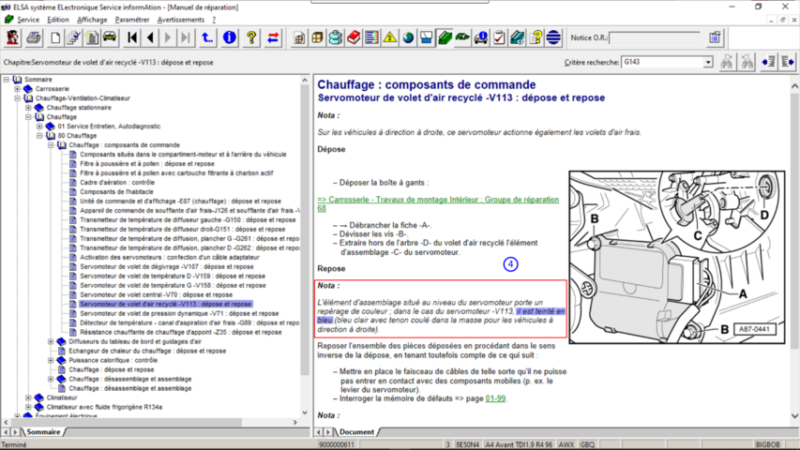Click the green car icon in toolbar
The height and width of the screenshot is (450, 800).
(x=462, y=37)
